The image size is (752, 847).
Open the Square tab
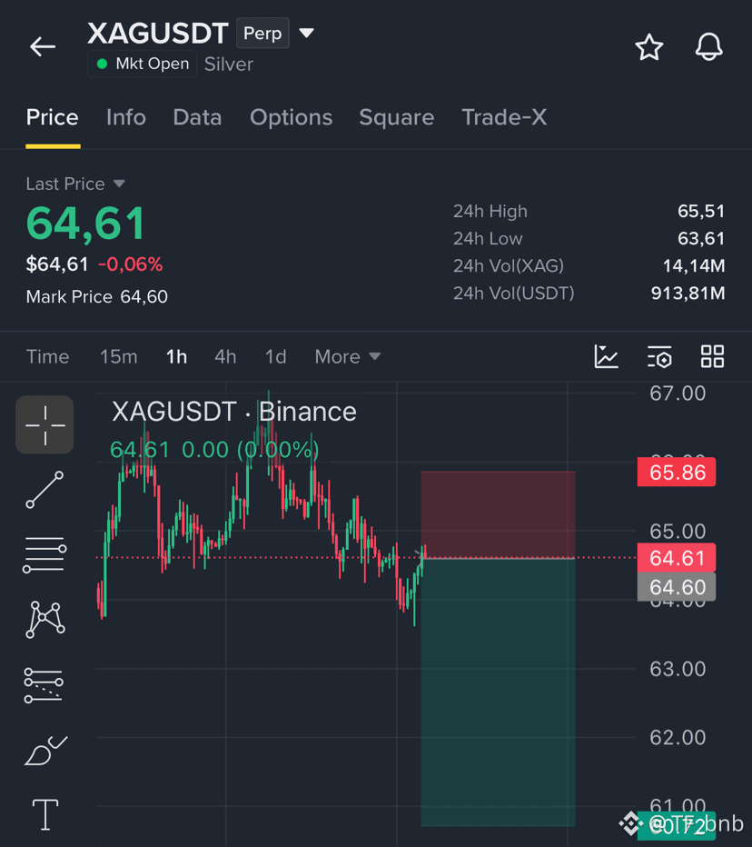[397, 117]
